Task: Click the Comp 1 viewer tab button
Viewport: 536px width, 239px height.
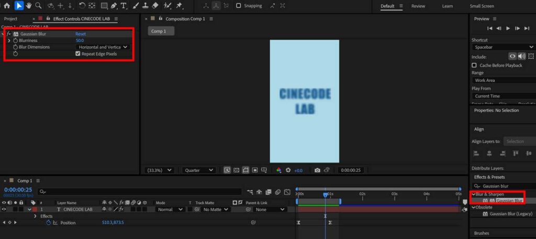Action: point(161,31)
